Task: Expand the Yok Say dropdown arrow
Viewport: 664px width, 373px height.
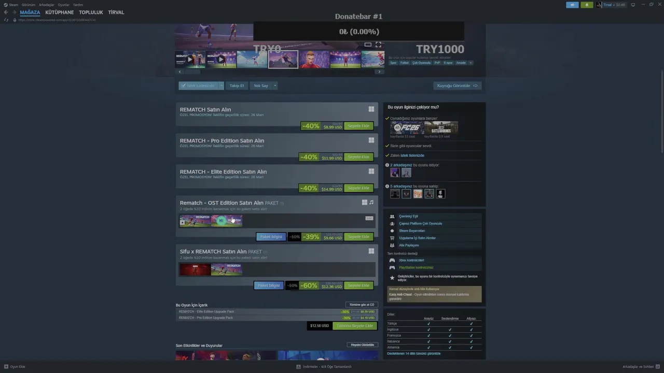Action: click(275, 85)
